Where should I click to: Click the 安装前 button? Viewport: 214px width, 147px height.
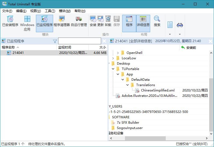pyautogui.click(x=189, y=47)
